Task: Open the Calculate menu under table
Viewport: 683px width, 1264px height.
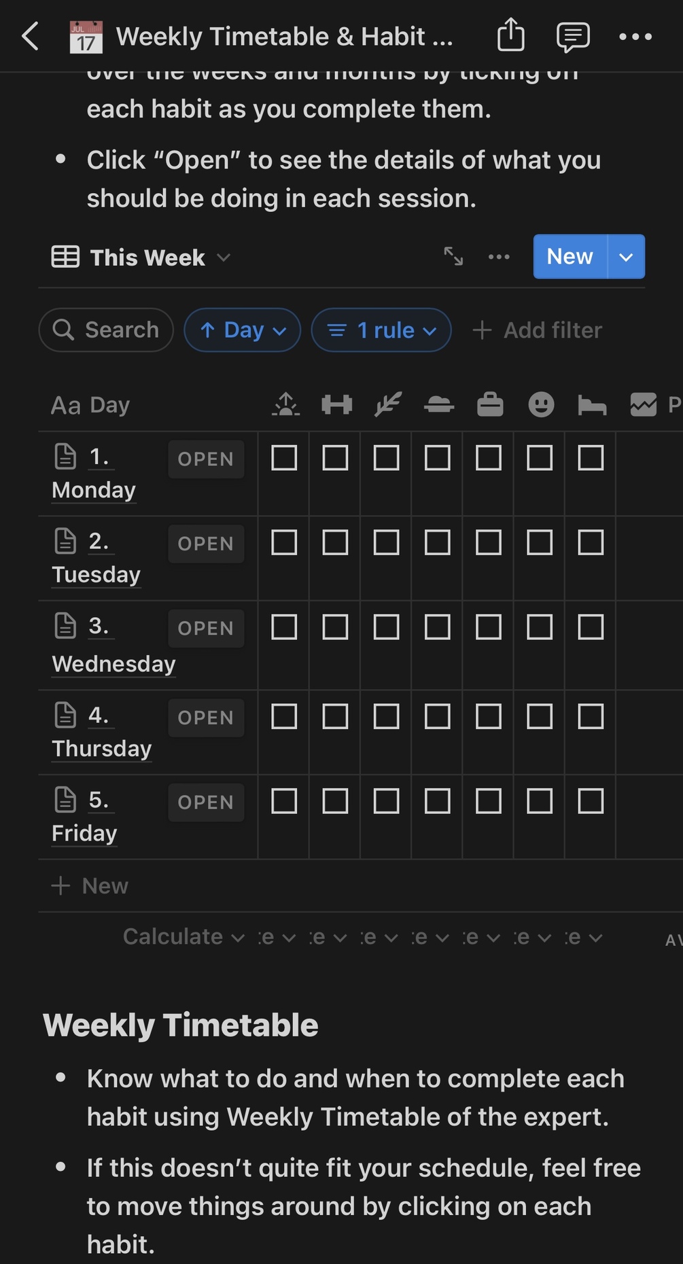Action: pos(183,937)
